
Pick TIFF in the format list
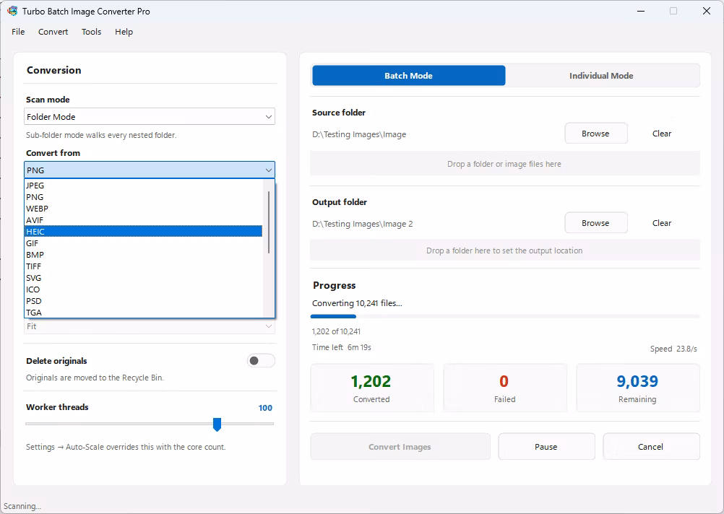coord(143,266)
